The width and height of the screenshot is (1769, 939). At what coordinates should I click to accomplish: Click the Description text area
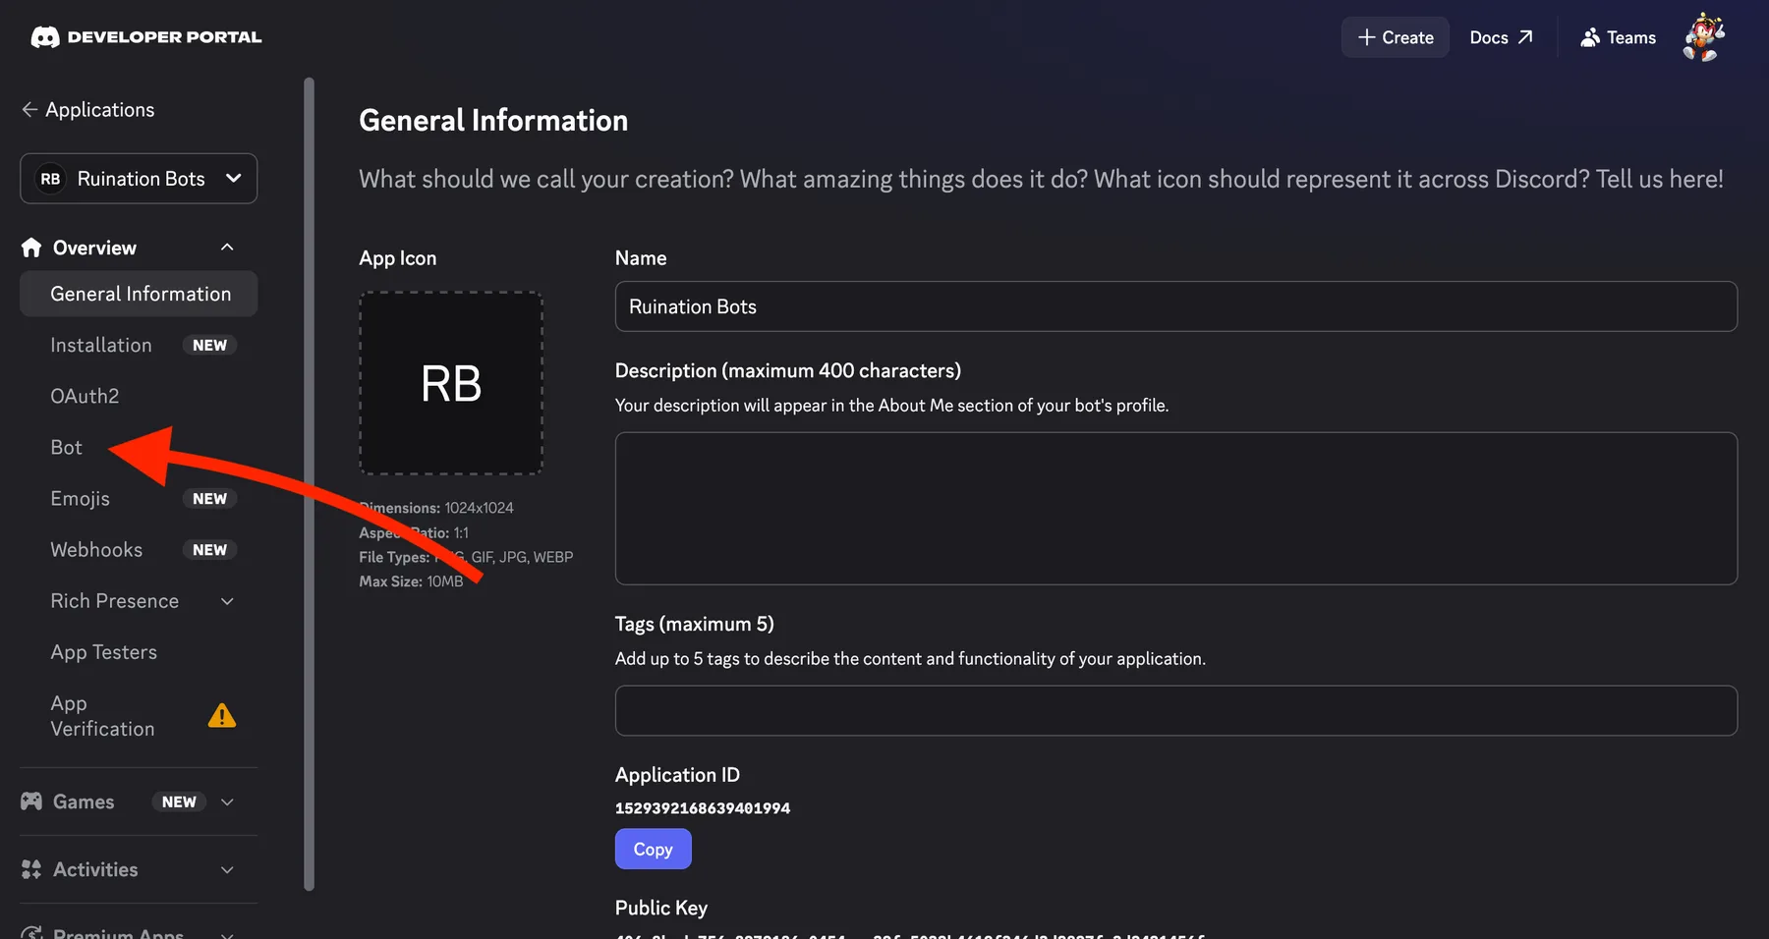[x=1176, y=509]
